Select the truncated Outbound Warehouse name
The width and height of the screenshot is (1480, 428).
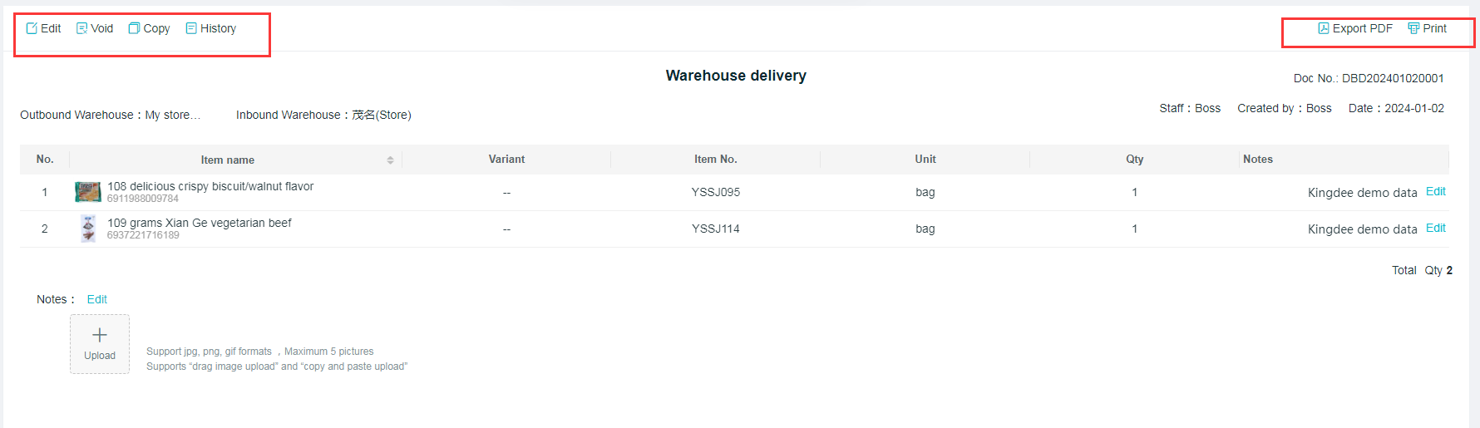(172, 115)
